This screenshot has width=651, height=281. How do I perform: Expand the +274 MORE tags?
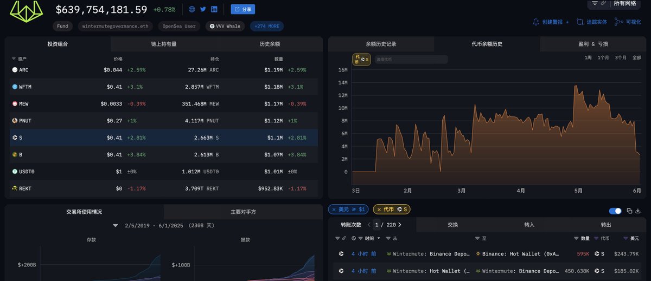266,26
